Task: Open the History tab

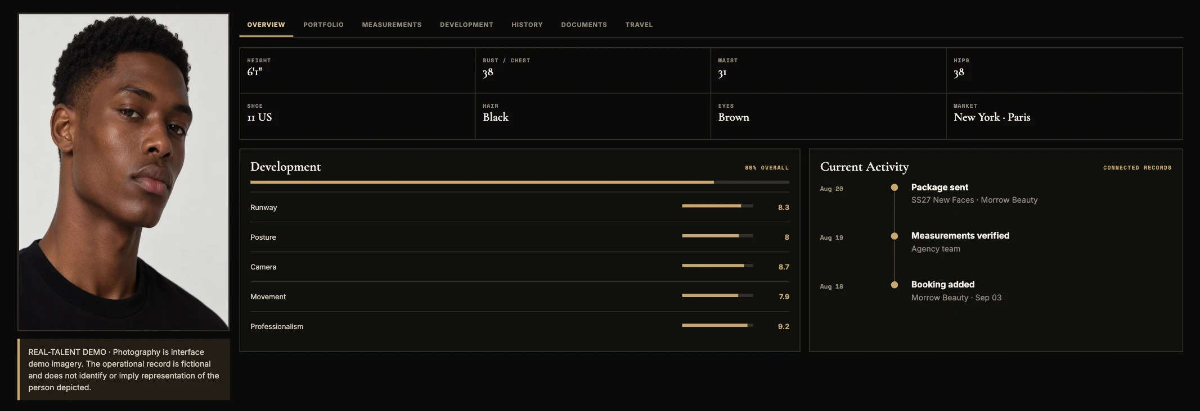Action: 527,25
